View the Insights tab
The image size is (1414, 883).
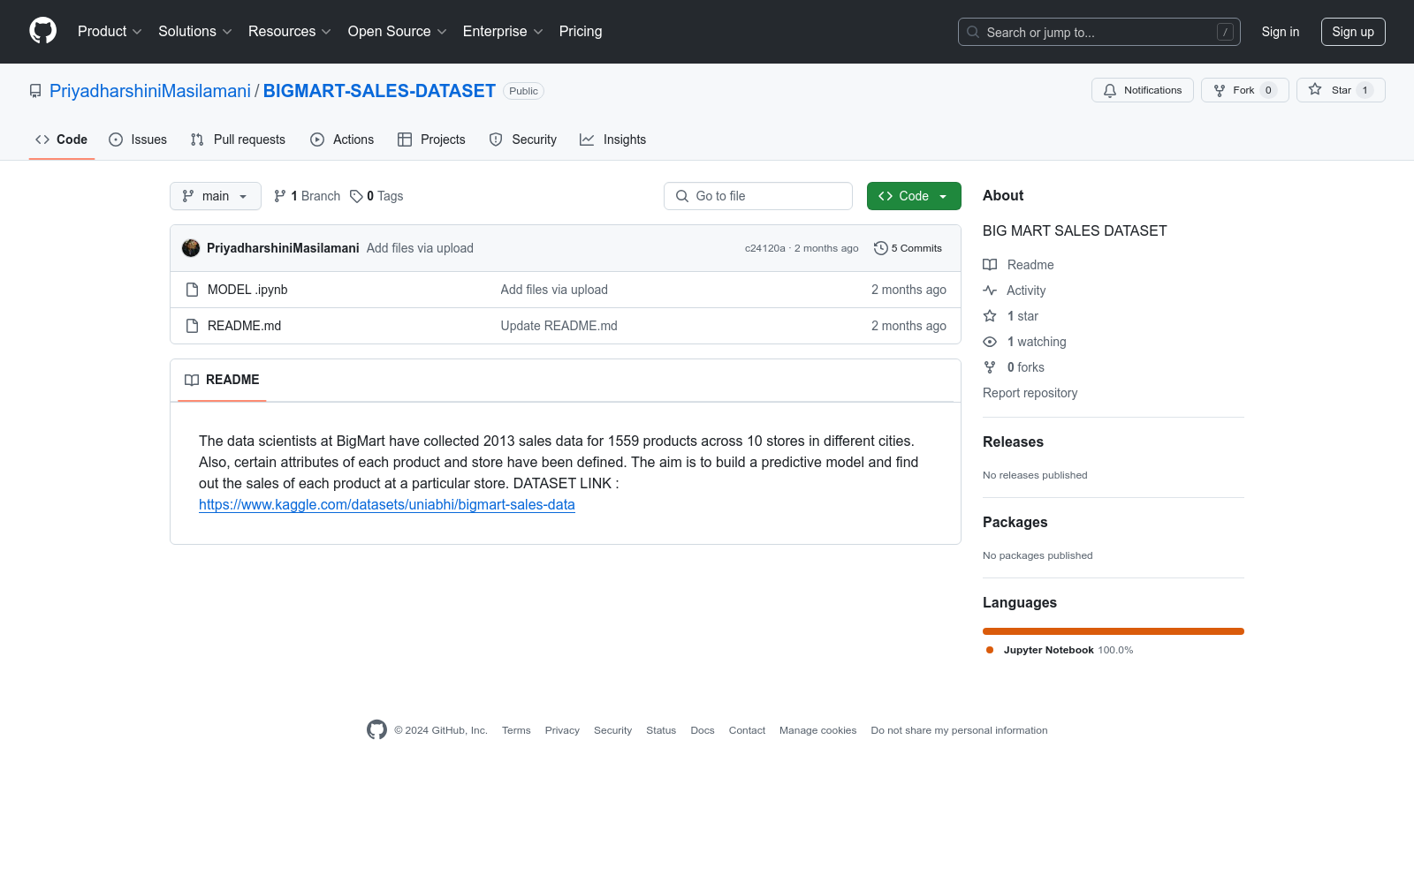click(x=613, y=140)
